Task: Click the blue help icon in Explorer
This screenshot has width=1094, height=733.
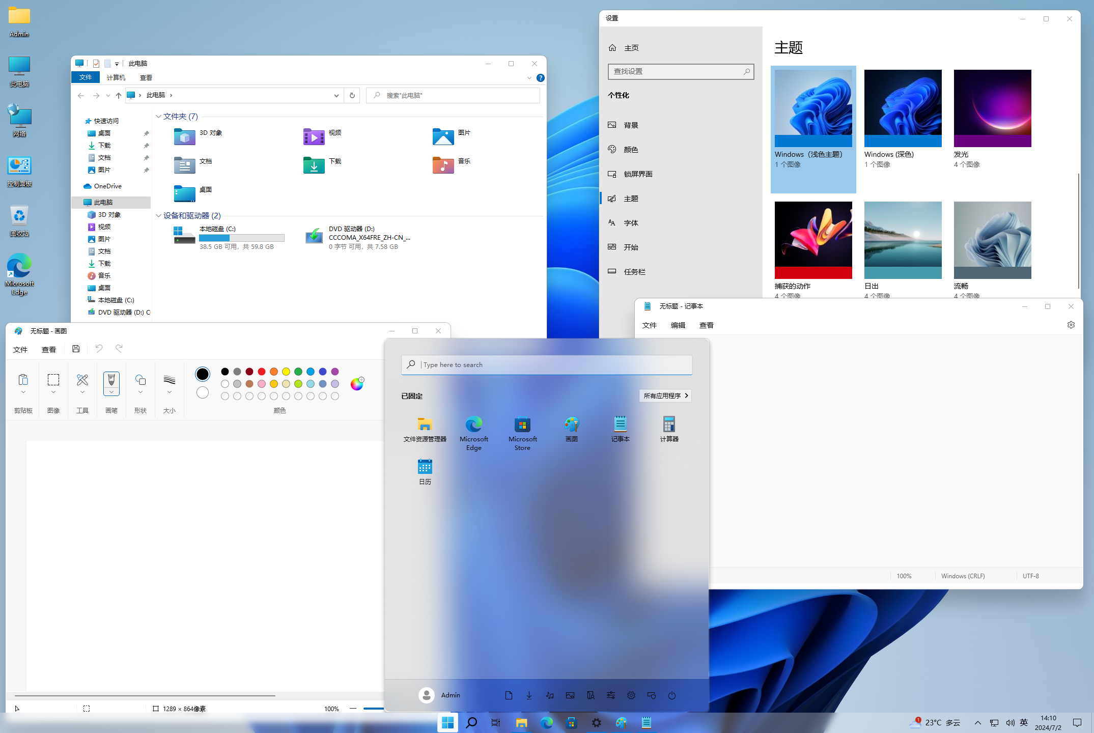Action: tap(541, 78)
